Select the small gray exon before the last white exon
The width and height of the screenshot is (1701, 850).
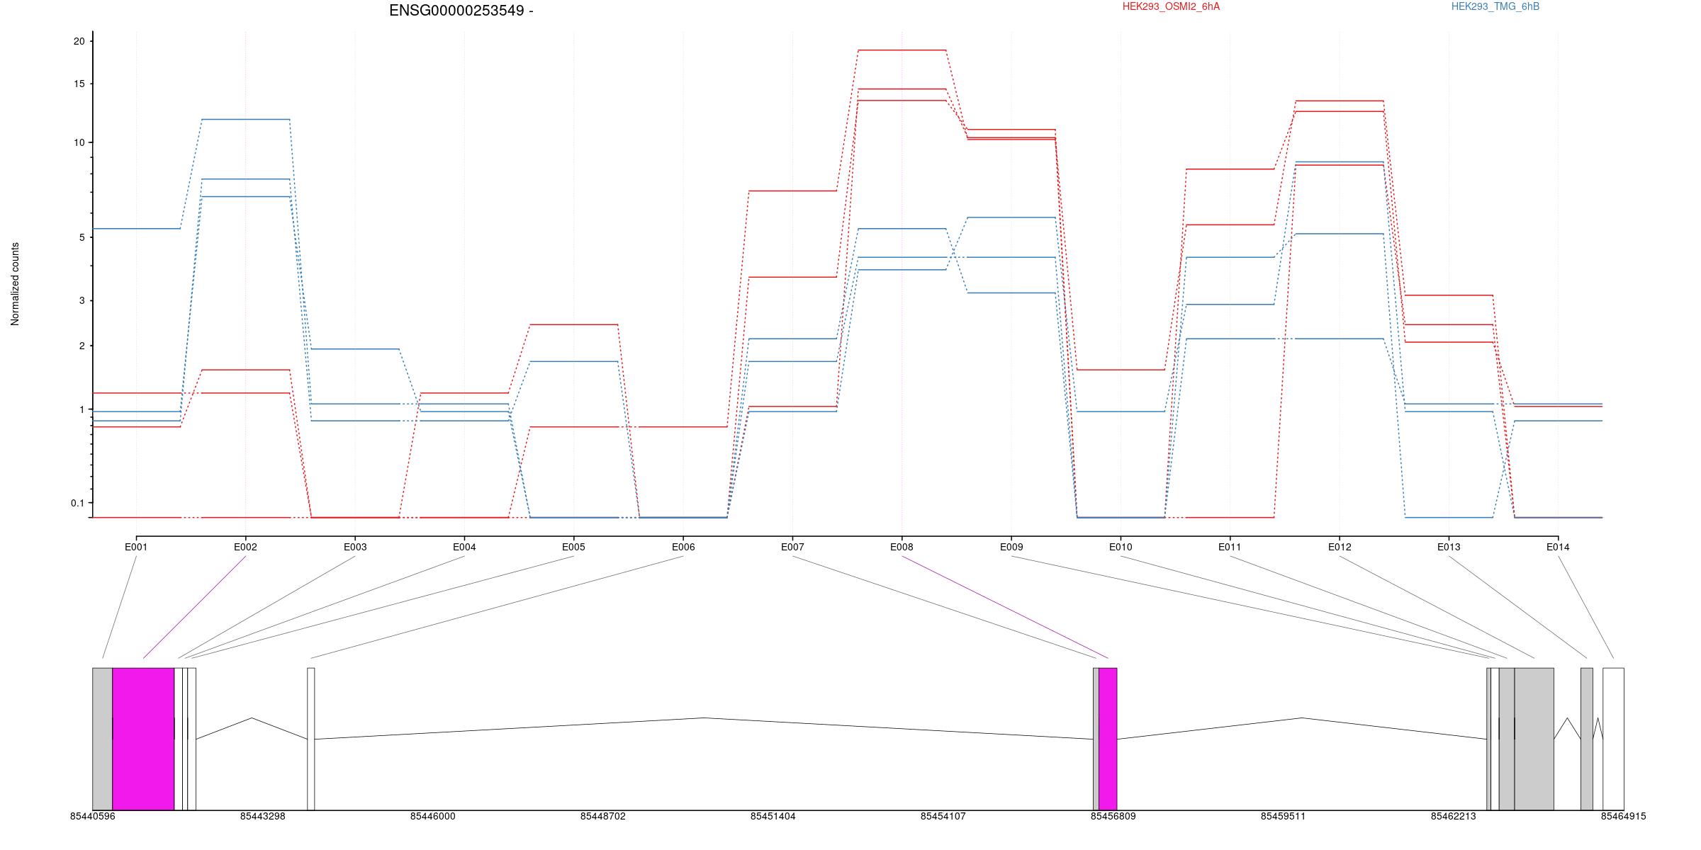(1587, 739)
